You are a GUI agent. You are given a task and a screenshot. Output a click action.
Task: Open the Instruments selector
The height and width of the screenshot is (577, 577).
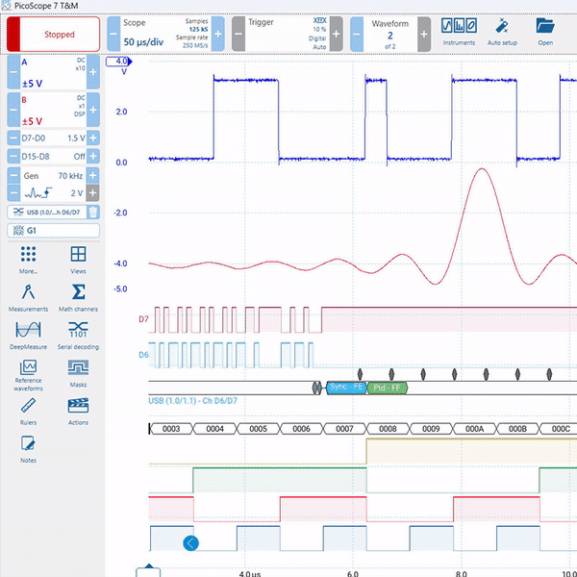[x=459, y=32]
